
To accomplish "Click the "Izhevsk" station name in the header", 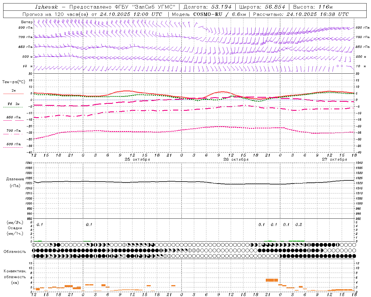I will click(x=46, y=7).
